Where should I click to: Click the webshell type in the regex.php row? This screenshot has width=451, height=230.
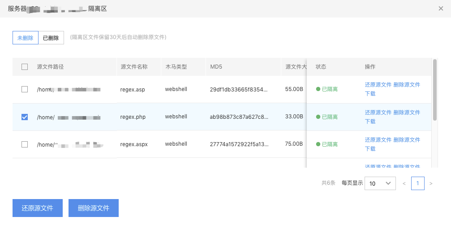click(x=176, y=117)
